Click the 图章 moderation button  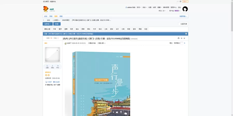coord(83,29)
